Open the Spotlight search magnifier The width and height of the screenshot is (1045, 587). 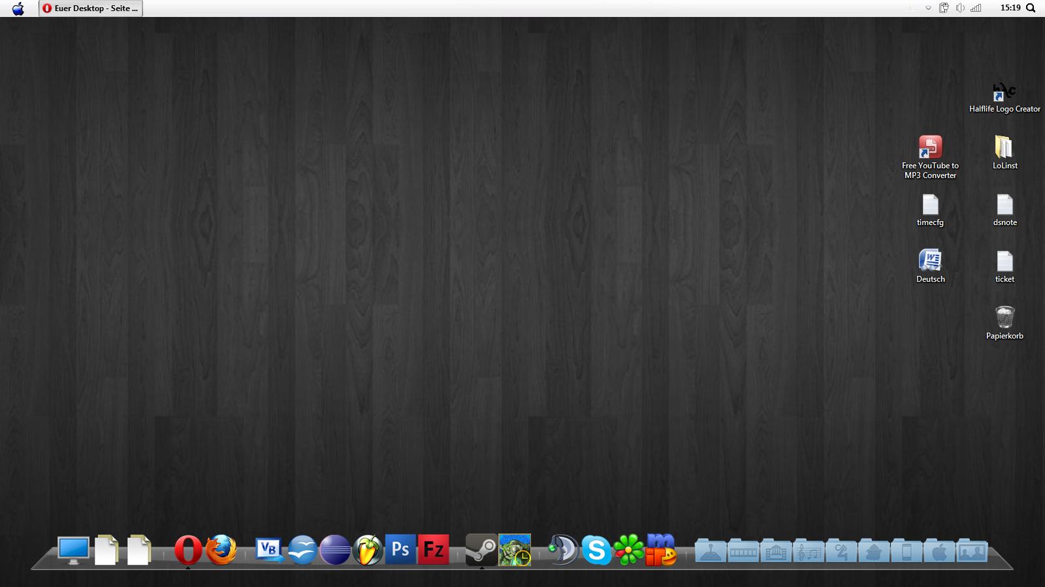tap(1031, 8)
